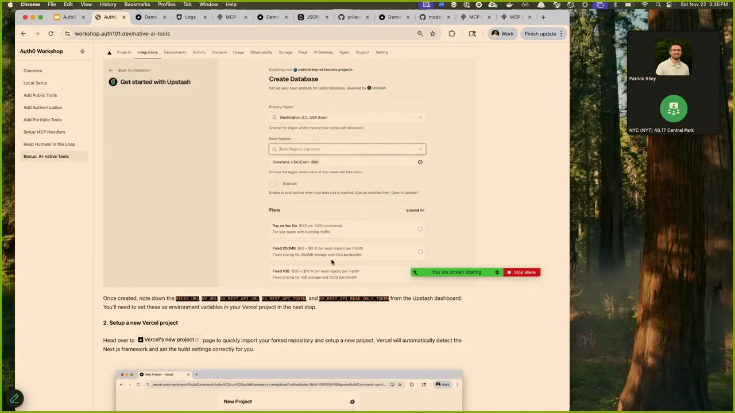Open the Help menu
The height and width of the screenshot is (413, 735).
click(x=231, y=5)
